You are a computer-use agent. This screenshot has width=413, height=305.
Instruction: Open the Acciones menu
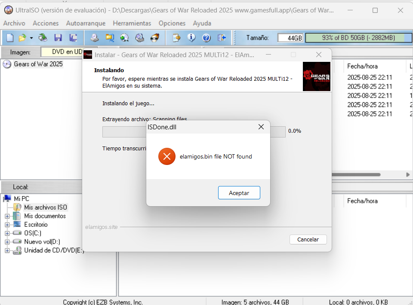point(46,23)
